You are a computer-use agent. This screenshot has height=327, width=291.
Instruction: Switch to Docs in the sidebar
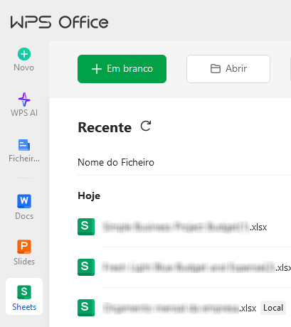[24, 207]
